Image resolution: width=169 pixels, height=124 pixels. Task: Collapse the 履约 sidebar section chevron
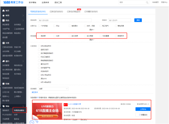[23, 61]
